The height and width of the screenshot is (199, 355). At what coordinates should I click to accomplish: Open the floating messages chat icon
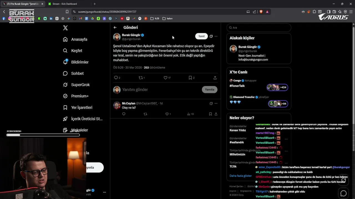(x=343, y=193)
